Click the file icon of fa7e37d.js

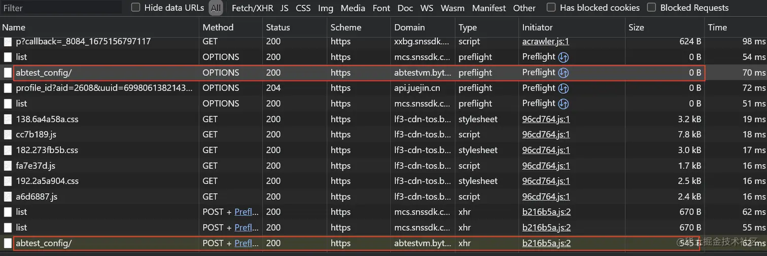pyautogui.click(x=8, y=166)
